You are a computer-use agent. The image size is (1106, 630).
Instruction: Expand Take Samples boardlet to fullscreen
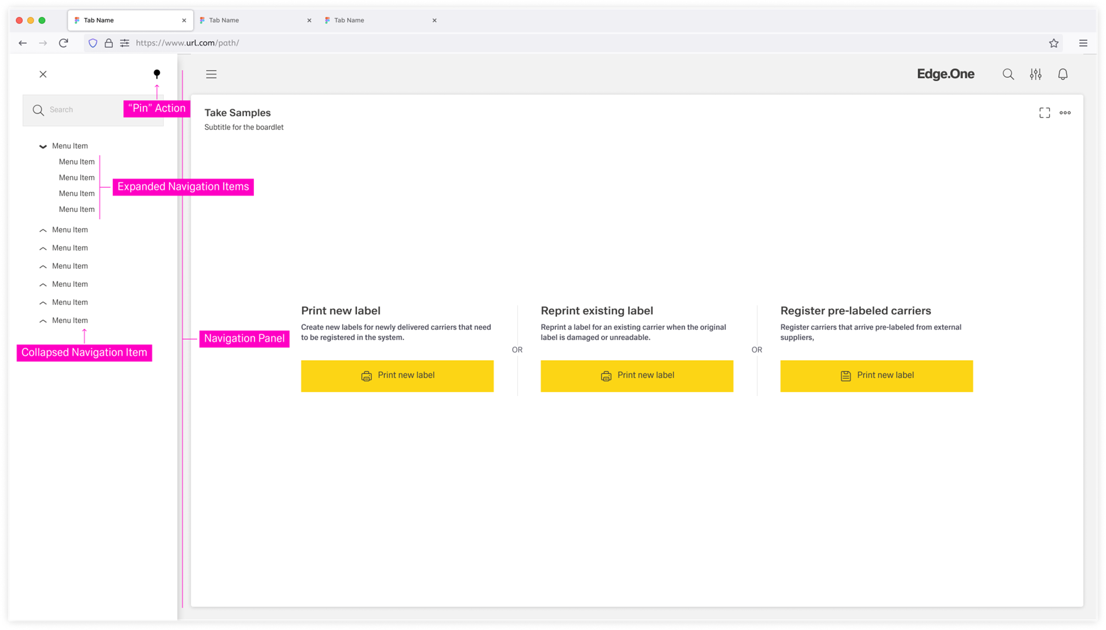[1045, 113]
